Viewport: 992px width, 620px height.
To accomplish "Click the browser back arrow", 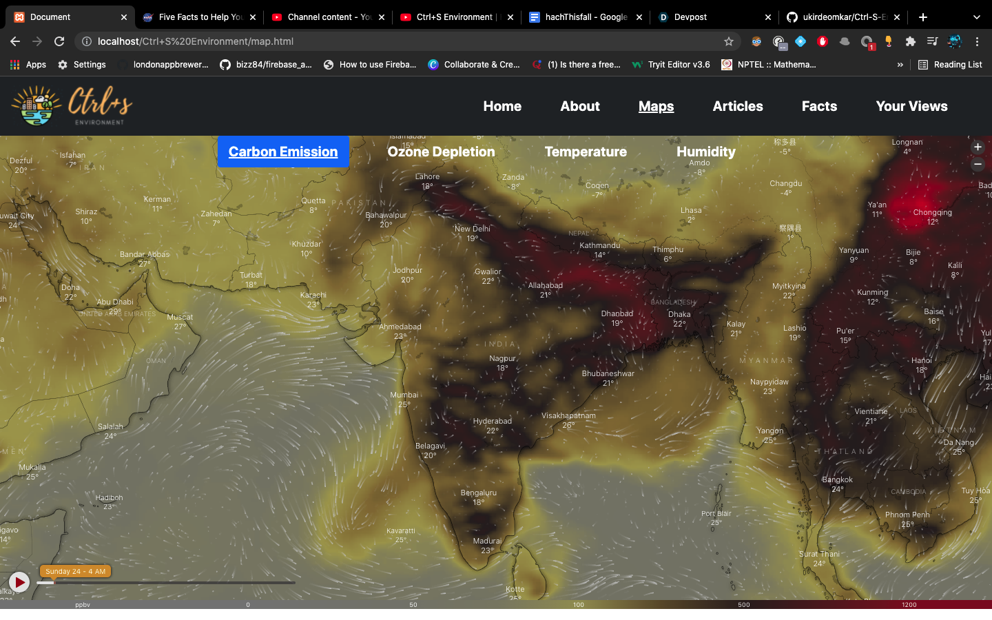I will pyautogui.click(x=15, y=41).
